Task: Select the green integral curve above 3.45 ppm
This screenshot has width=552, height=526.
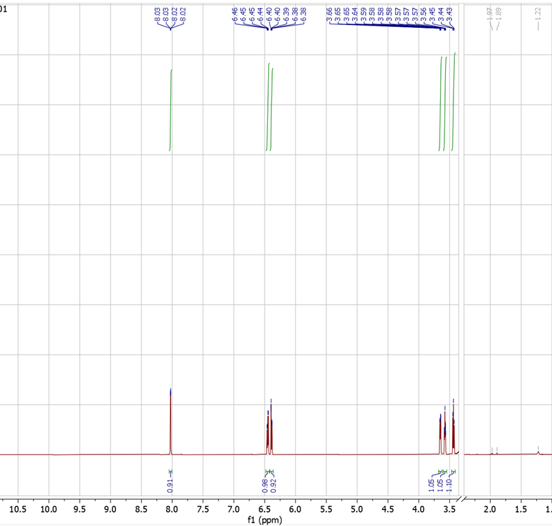Action: point(454,101)
